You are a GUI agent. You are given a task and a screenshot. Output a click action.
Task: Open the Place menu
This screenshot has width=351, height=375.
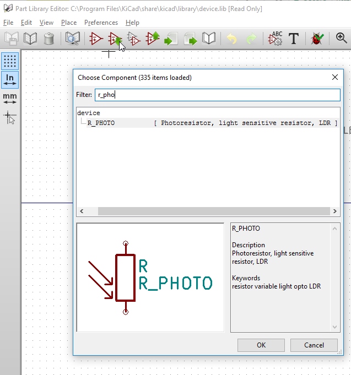click(69, 23)
